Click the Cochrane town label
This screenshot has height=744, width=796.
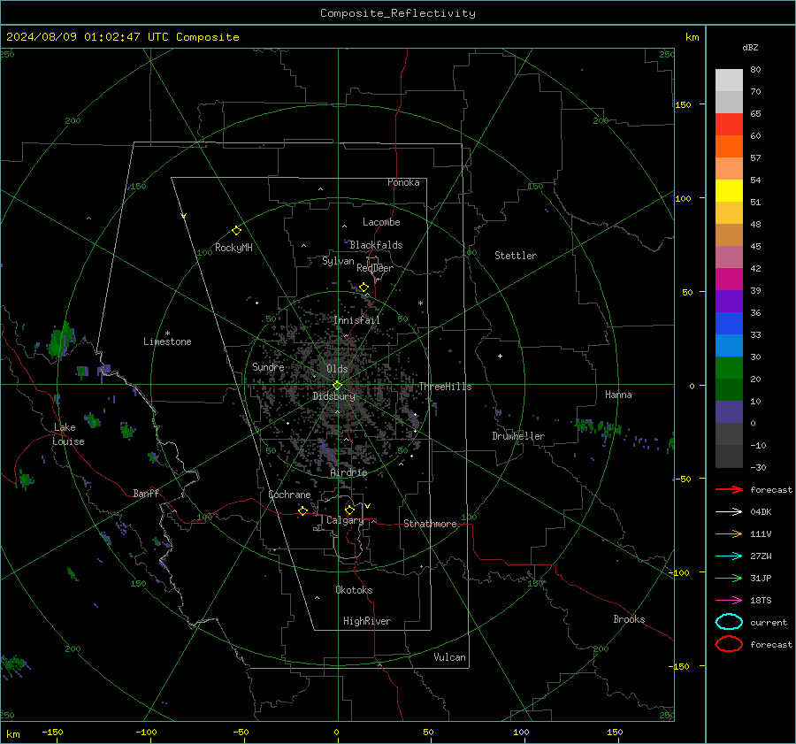point(289,495)
